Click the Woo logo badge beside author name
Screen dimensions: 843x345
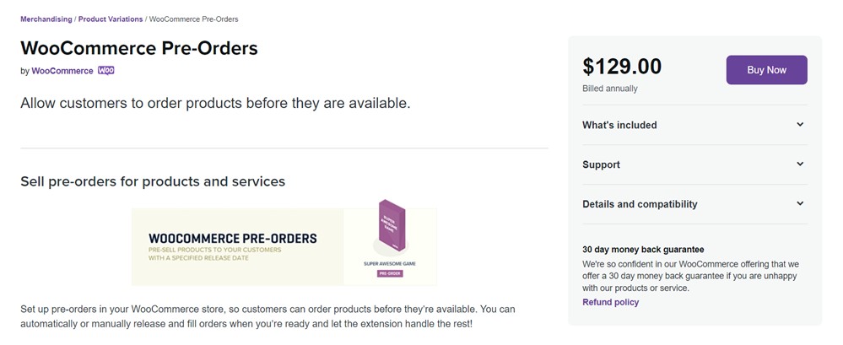[x=105, y=71]
